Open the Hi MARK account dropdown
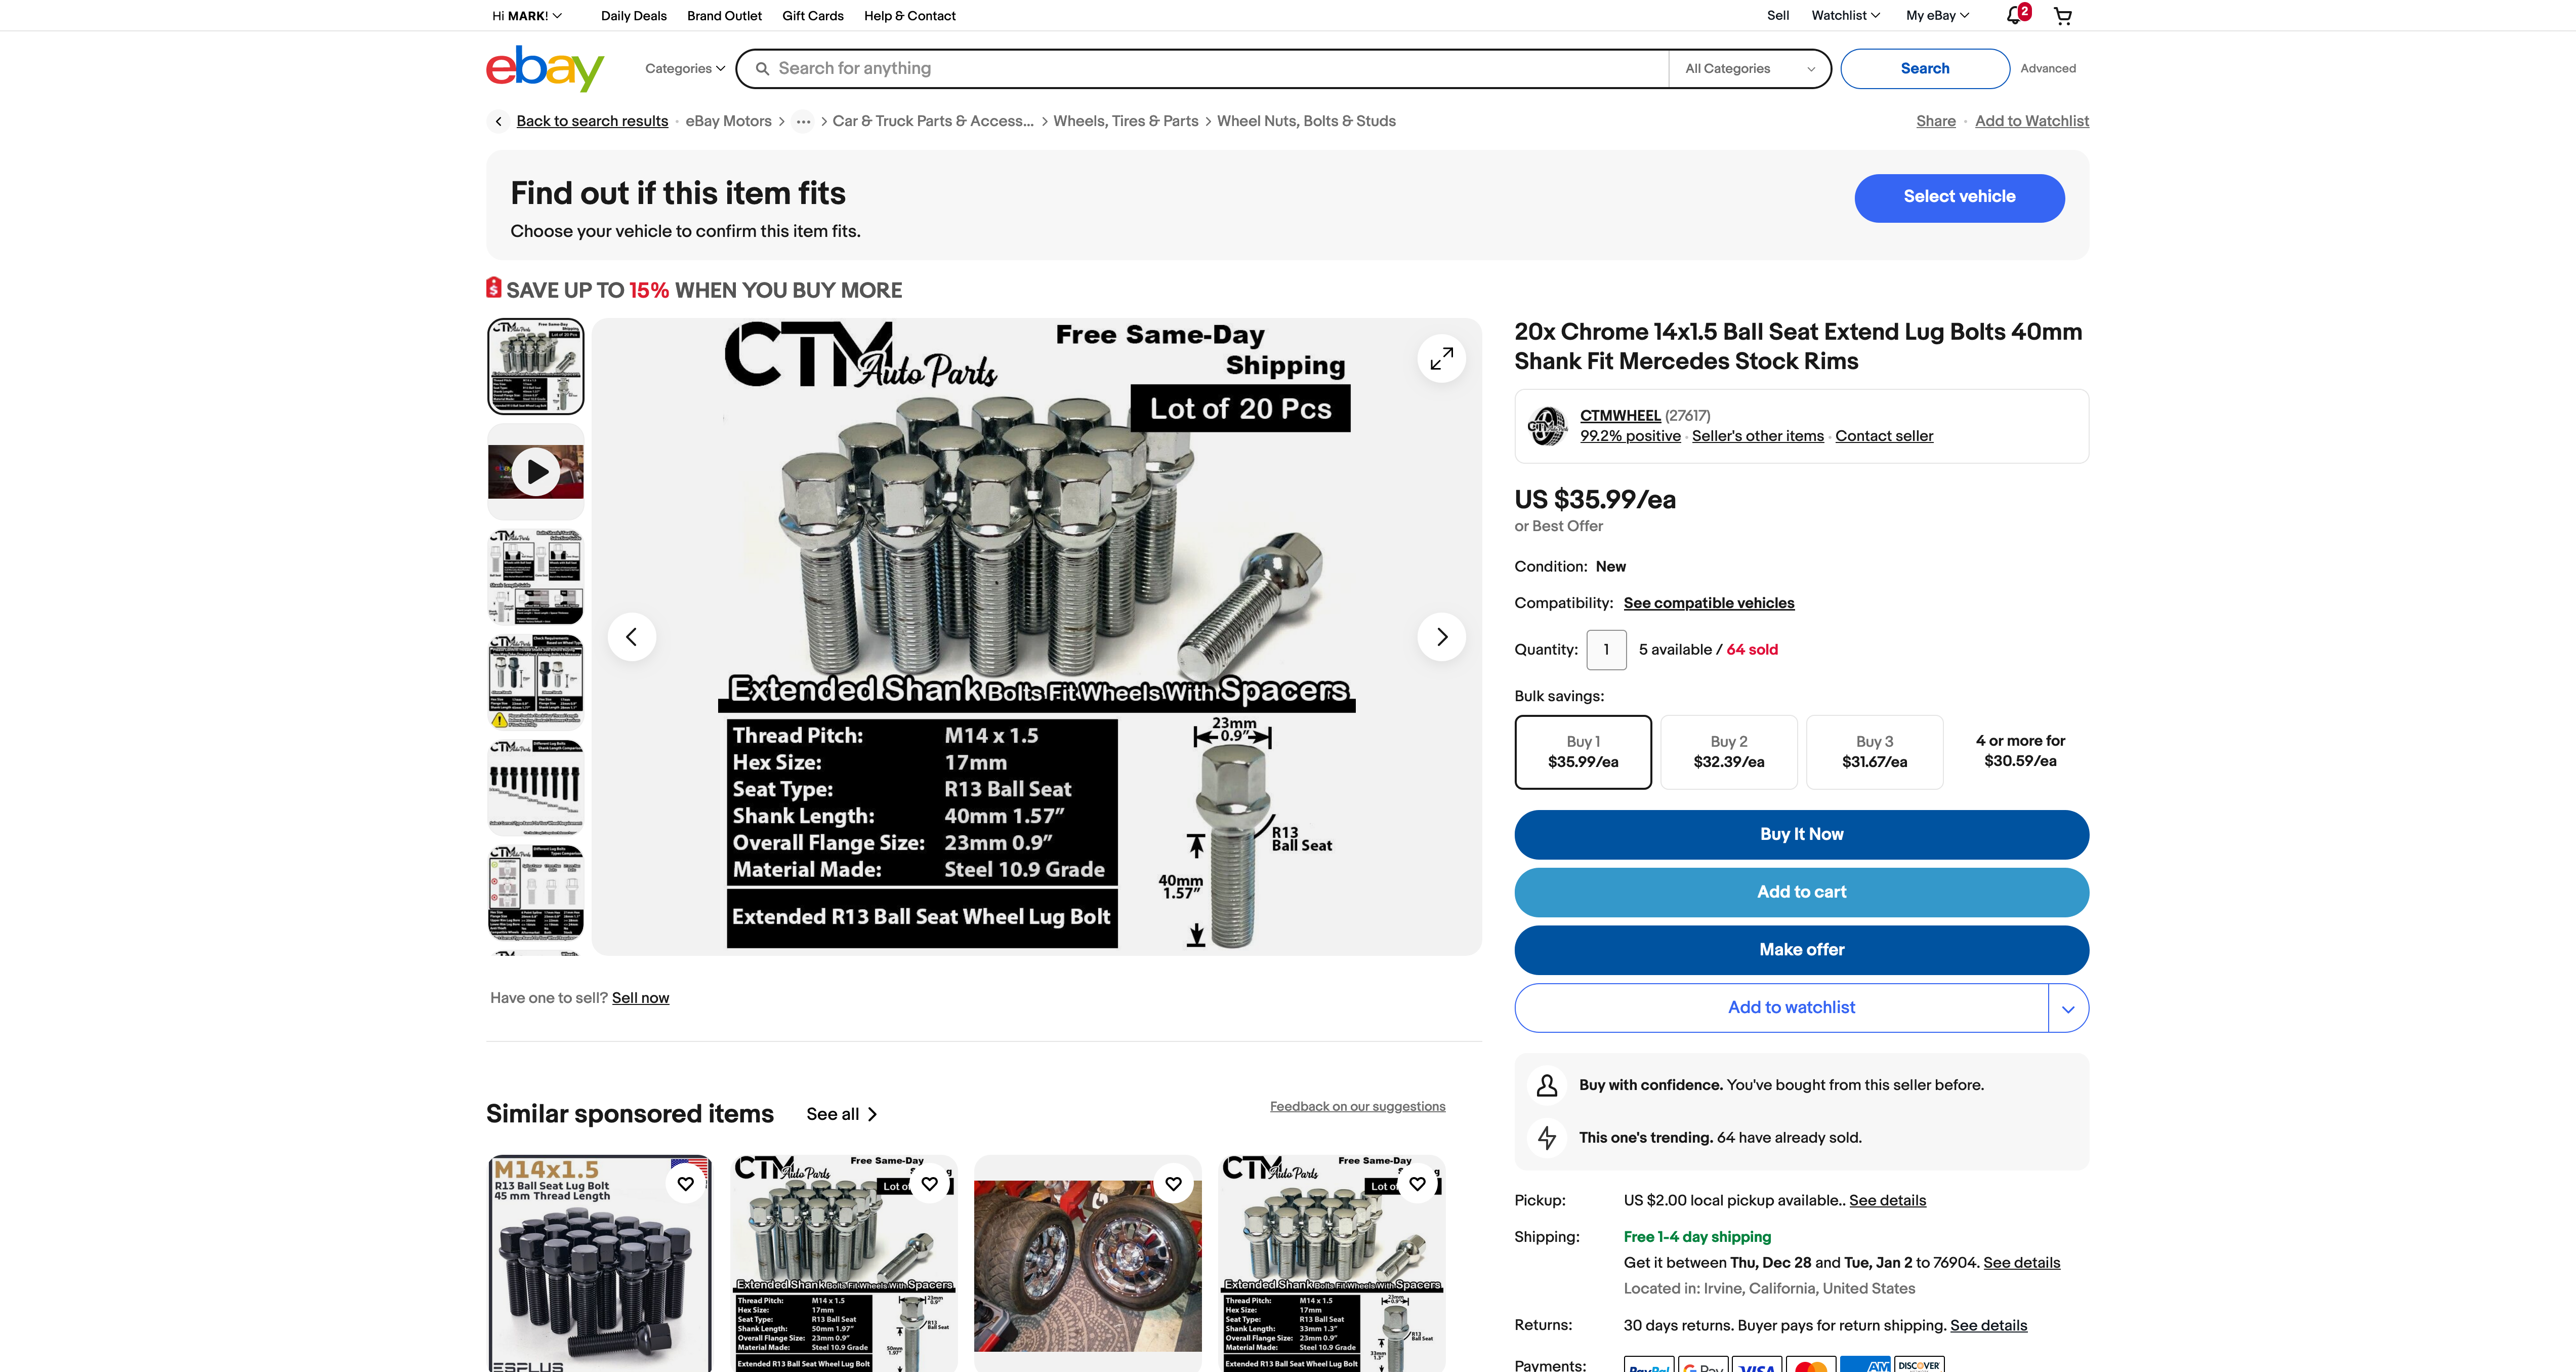This screenshot has width=2576, height=1372. click(527, 16)
